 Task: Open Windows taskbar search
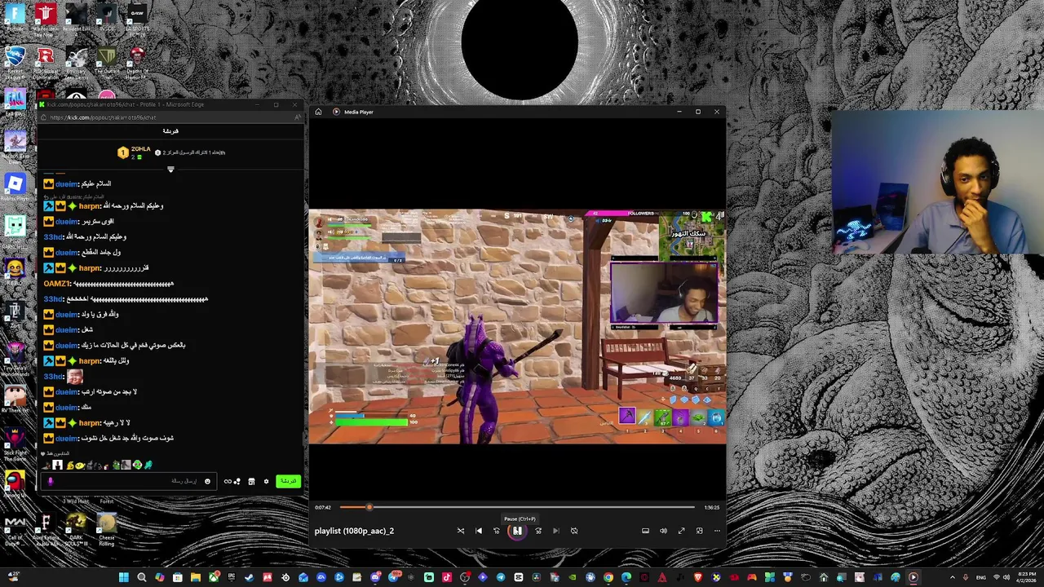click(141, 578)
